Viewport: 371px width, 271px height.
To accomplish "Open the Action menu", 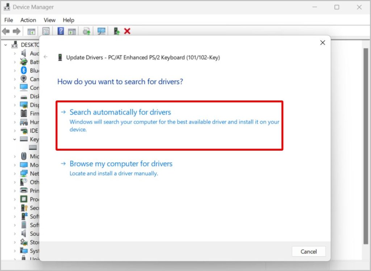I will pyautogui.click(x=28, y=20).
